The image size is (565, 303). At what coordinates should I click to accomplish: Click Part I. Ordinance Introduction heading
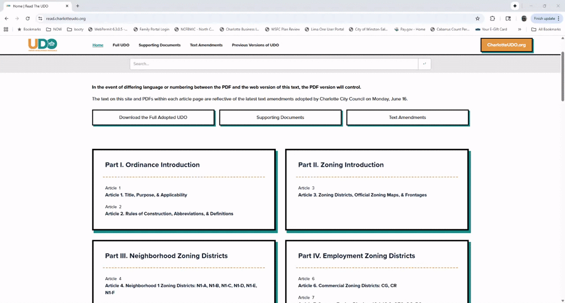152,165
